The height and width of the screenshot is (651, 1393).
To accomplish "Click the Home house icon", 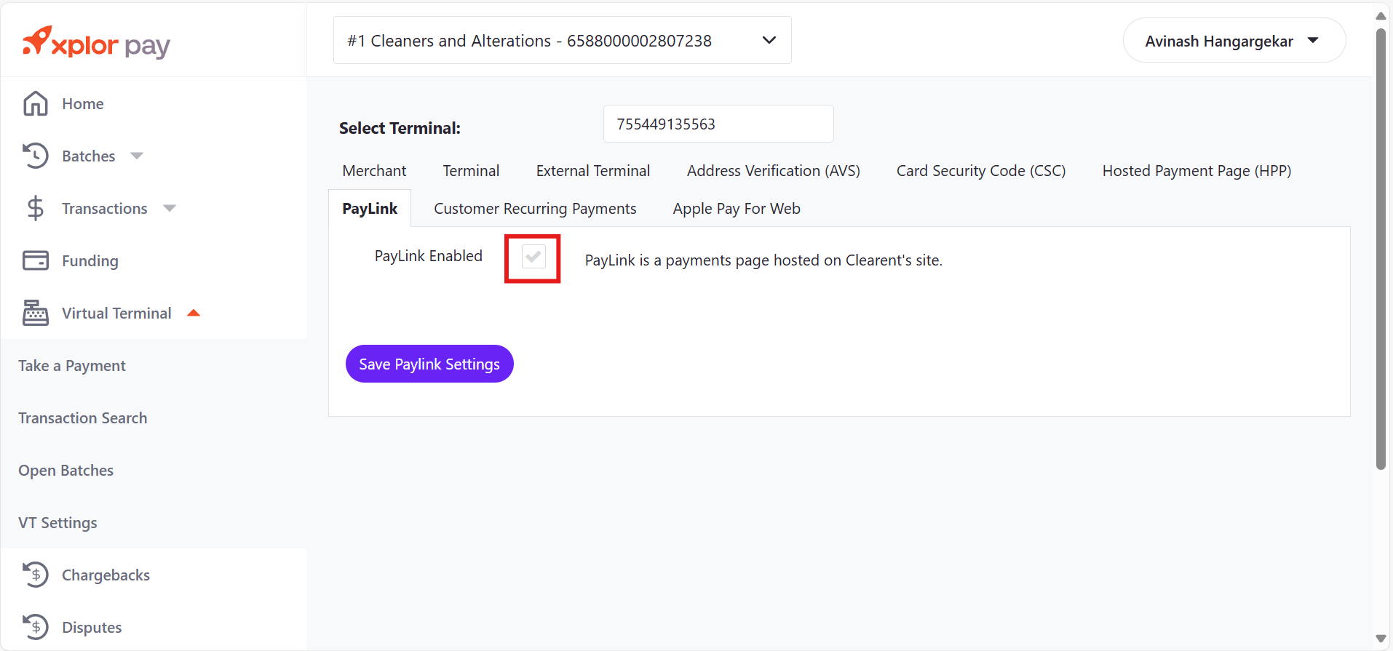I will tap(35, 104).
